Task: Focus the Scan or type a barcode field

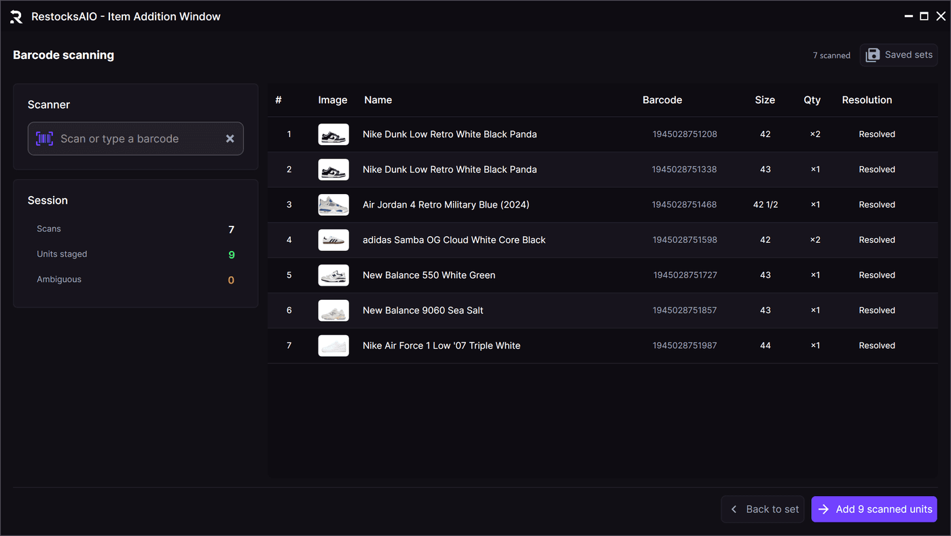Action: 136,138
